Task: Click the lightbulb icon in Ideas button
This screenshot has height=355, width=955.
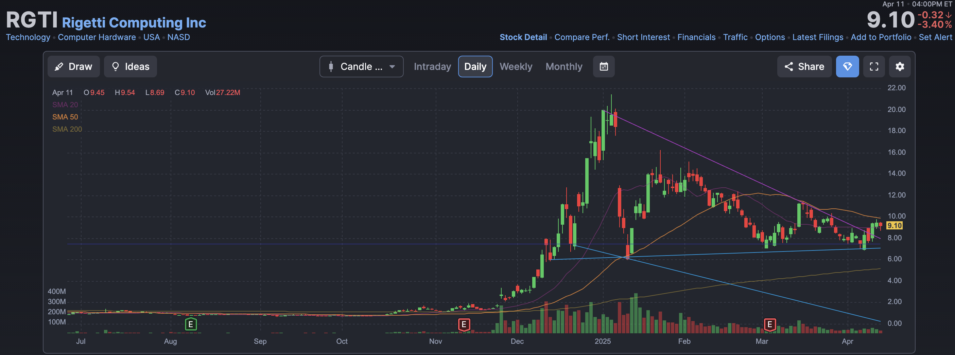Action: click(115, 67)
